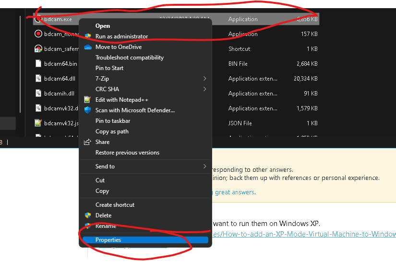The width and height of the screenshot is (396, 262).
Task: Select the bdcam64.bin file name
Action: click(x=60, y=64)
